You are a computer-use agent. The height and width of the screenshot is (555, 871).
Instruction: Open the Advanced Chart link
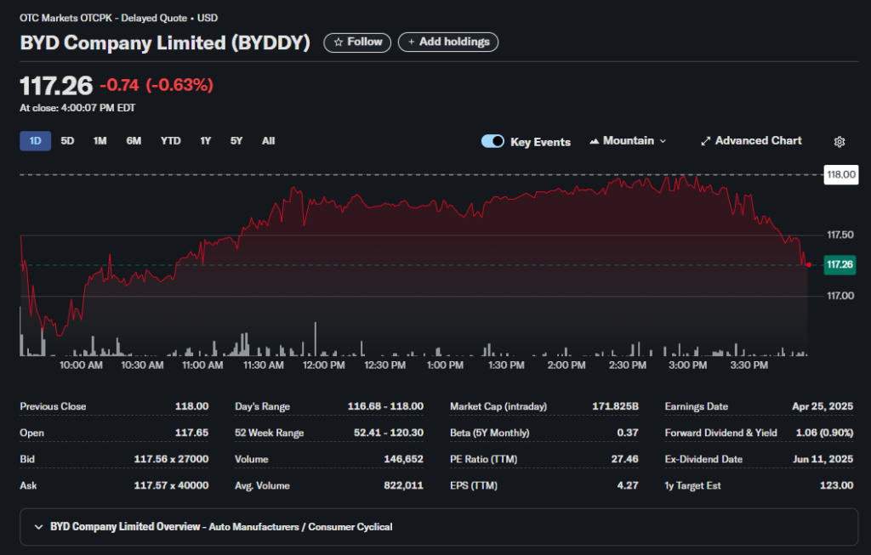[x=757, y=141]
